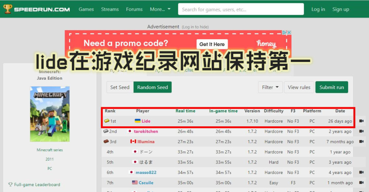The height and width of the screenshot is (192, 369).
Task: Click Sign up
Action: coord(341,10)
